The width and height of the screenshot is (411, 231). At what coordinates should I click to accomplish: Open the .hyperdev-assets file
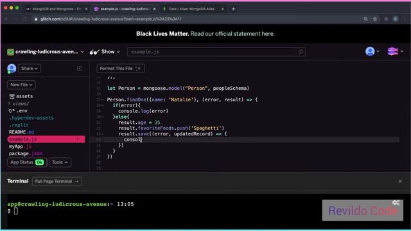tap(31, 118)
